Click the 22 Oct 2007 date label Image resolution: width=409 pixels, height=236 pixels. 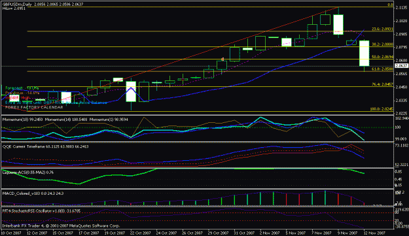pyautogui.click(x=141, y=233)
